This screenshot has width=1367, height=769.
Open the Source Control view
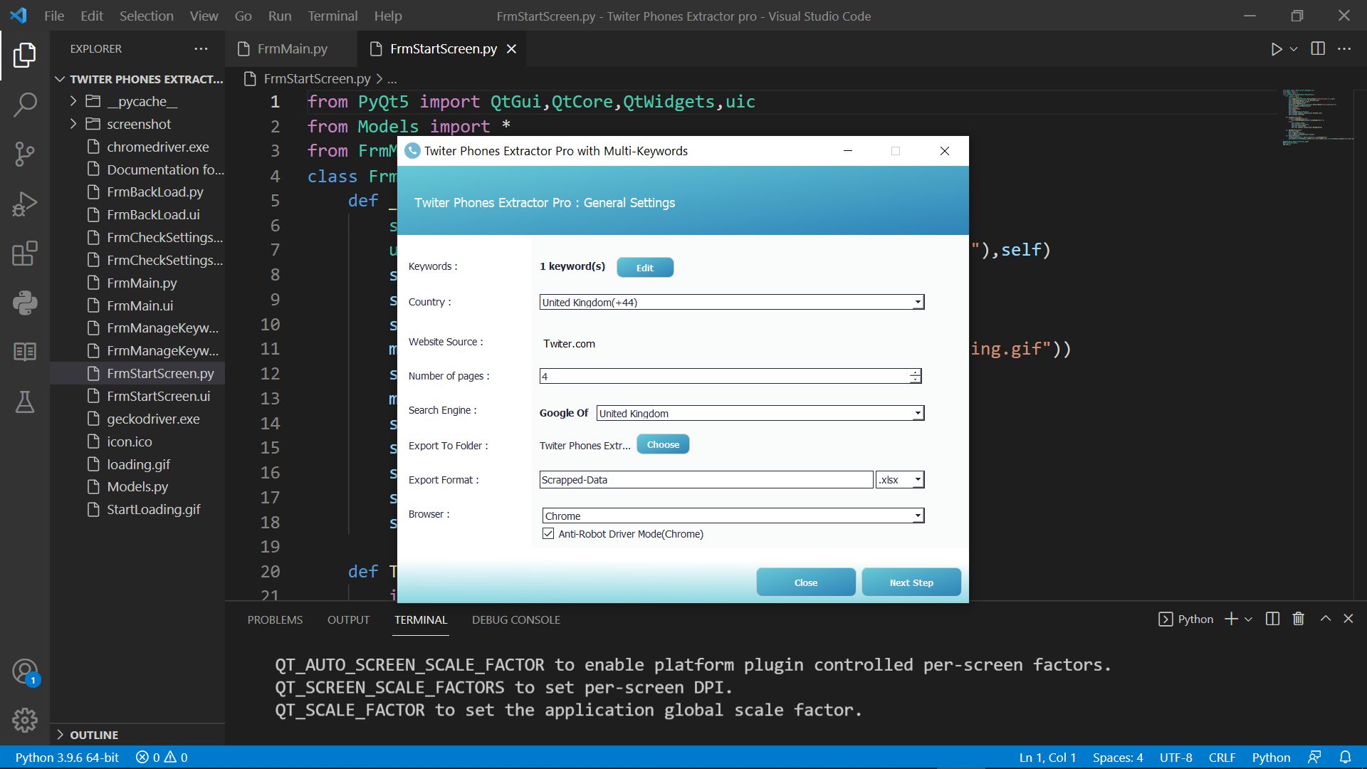25,154
